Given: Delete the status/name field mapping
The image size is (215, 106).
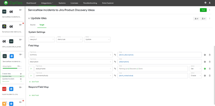Looking at the screenshot, I should (210, 69).
